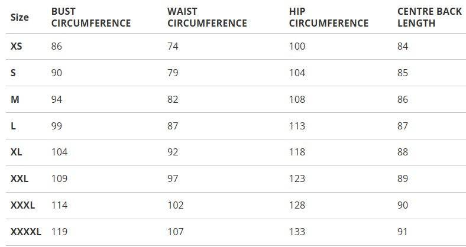Click the M size row label
This screenshot has width=466, height=247.
15,99
